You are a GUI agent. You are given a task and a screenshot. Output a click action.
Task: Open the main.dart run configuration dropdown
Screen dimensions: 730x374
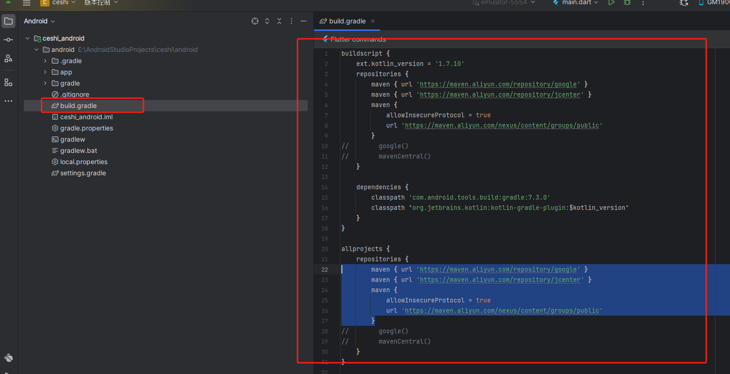pos(575,2)
